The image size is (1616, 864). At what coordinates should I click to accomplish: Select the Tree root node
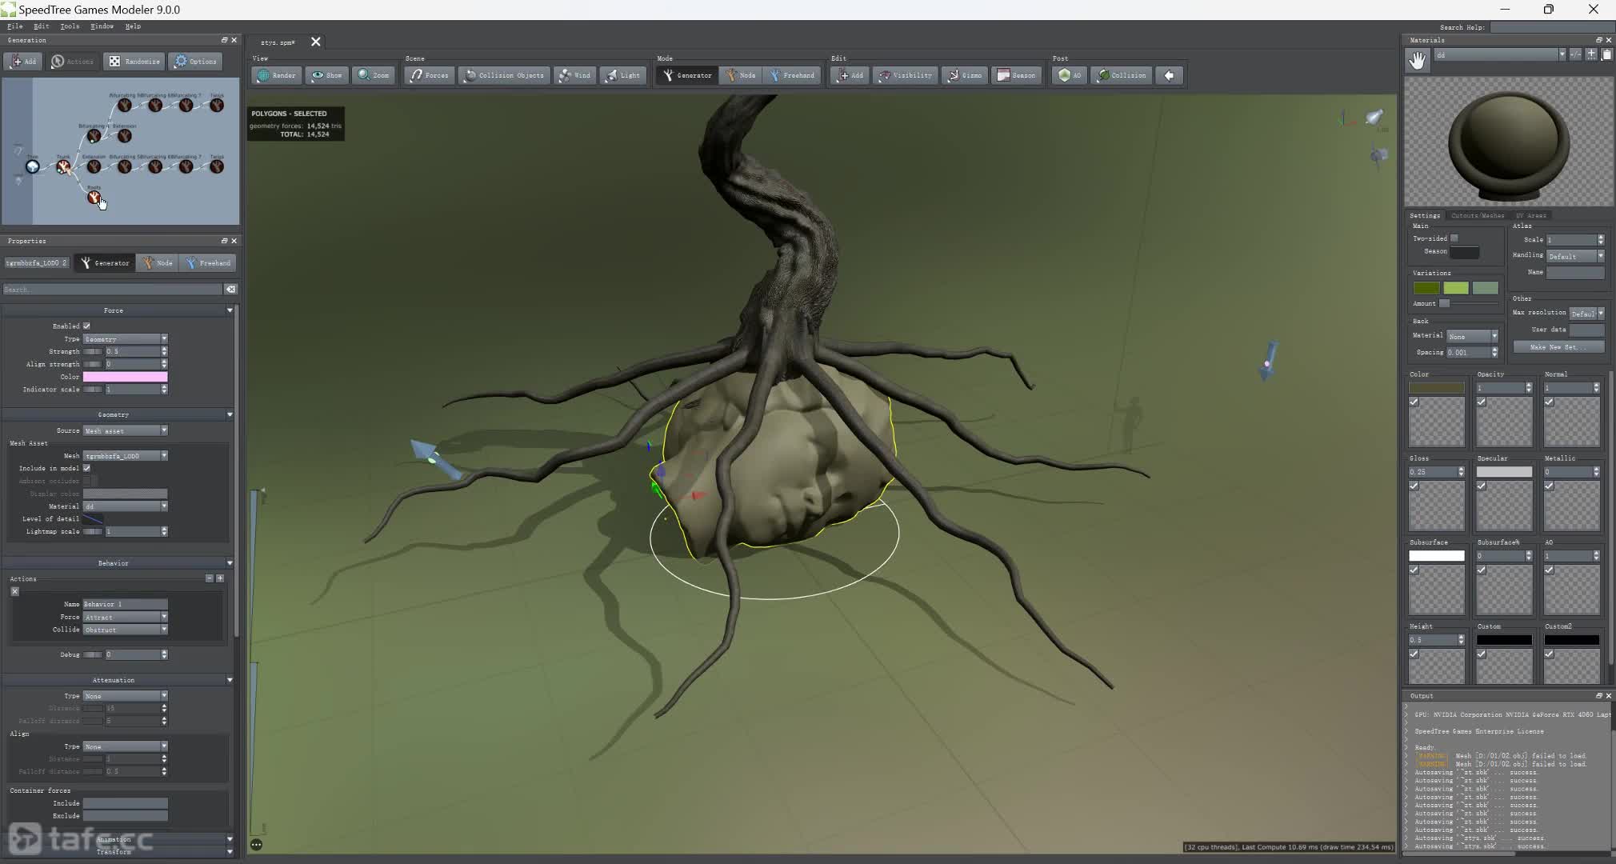32,166
